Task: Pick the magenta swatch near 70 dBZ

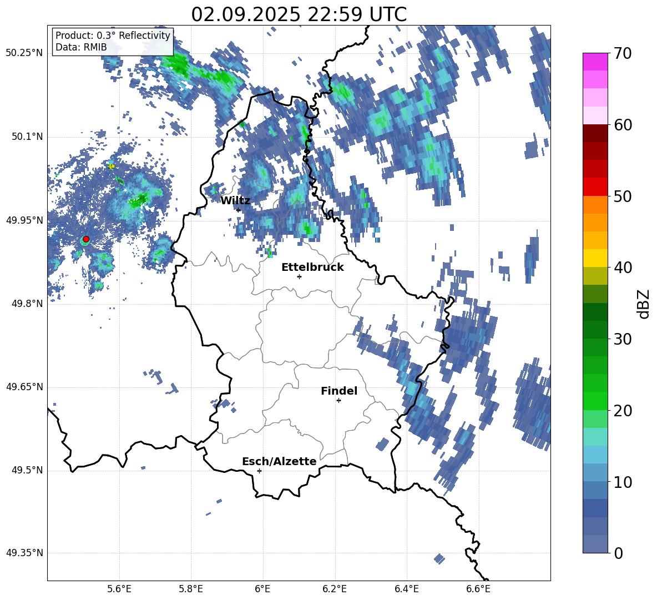Action: point(595,62)
